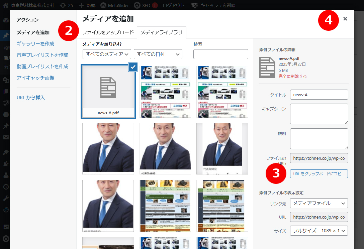Choose URL から挿入 in the actions menu
The width and height of the screenshot is (364, 249).
pos(31,98)
